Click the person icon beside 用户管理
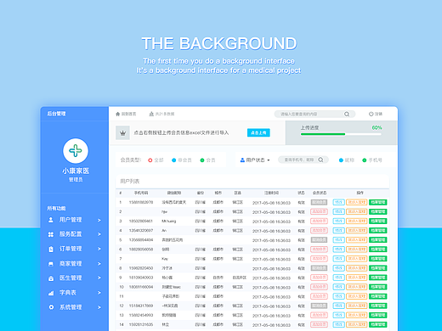This screenshot has width=442, height=331. [x=51, y=220]
